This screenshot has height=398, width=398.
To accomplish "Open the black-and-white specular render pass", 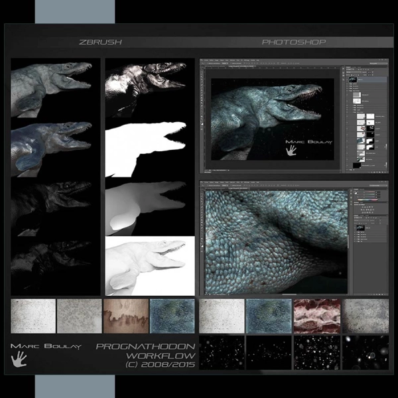I will click(150, 88).
